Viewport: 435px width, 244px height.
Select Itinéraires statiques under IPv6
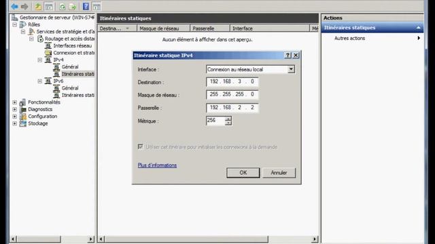(x=78, y=95)
